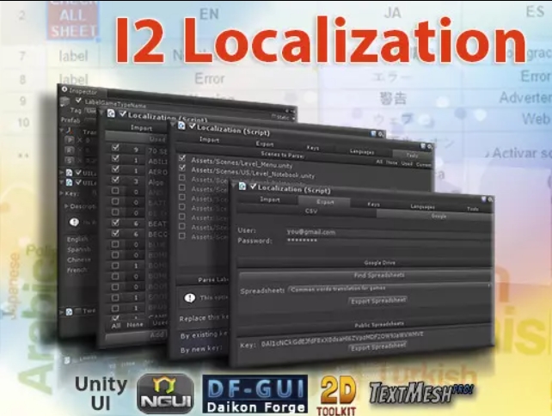Click the 2D Toolkit logo
Viewport: 552px width, 416px height.
coord(337,395)
